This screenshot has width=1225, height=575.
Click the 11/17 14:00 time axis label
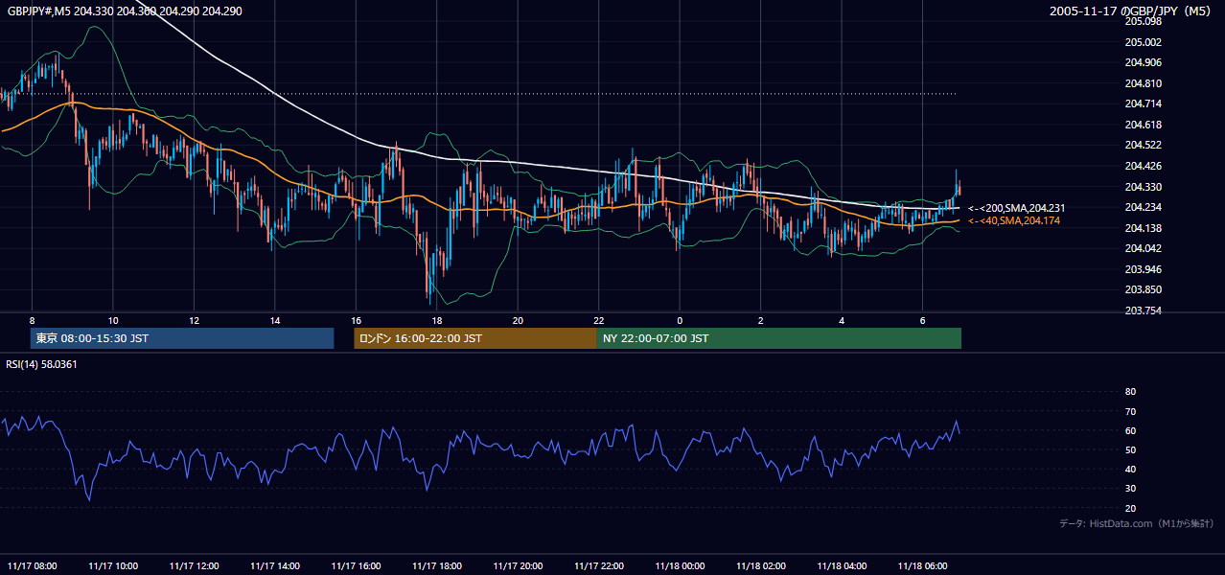(274, 566)
